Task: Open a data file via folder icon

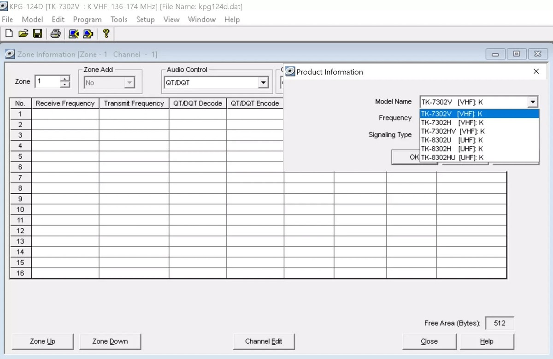Action: tap(23, 34)
